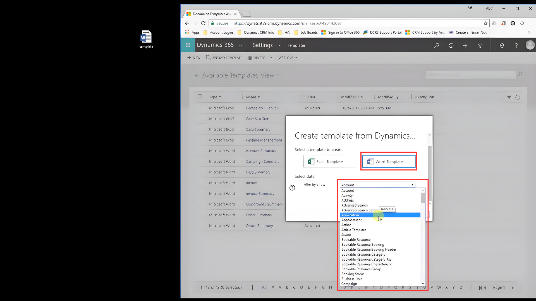Open the Invoice Summary template link
Screen dimensions: 536x301
(260, 194)
